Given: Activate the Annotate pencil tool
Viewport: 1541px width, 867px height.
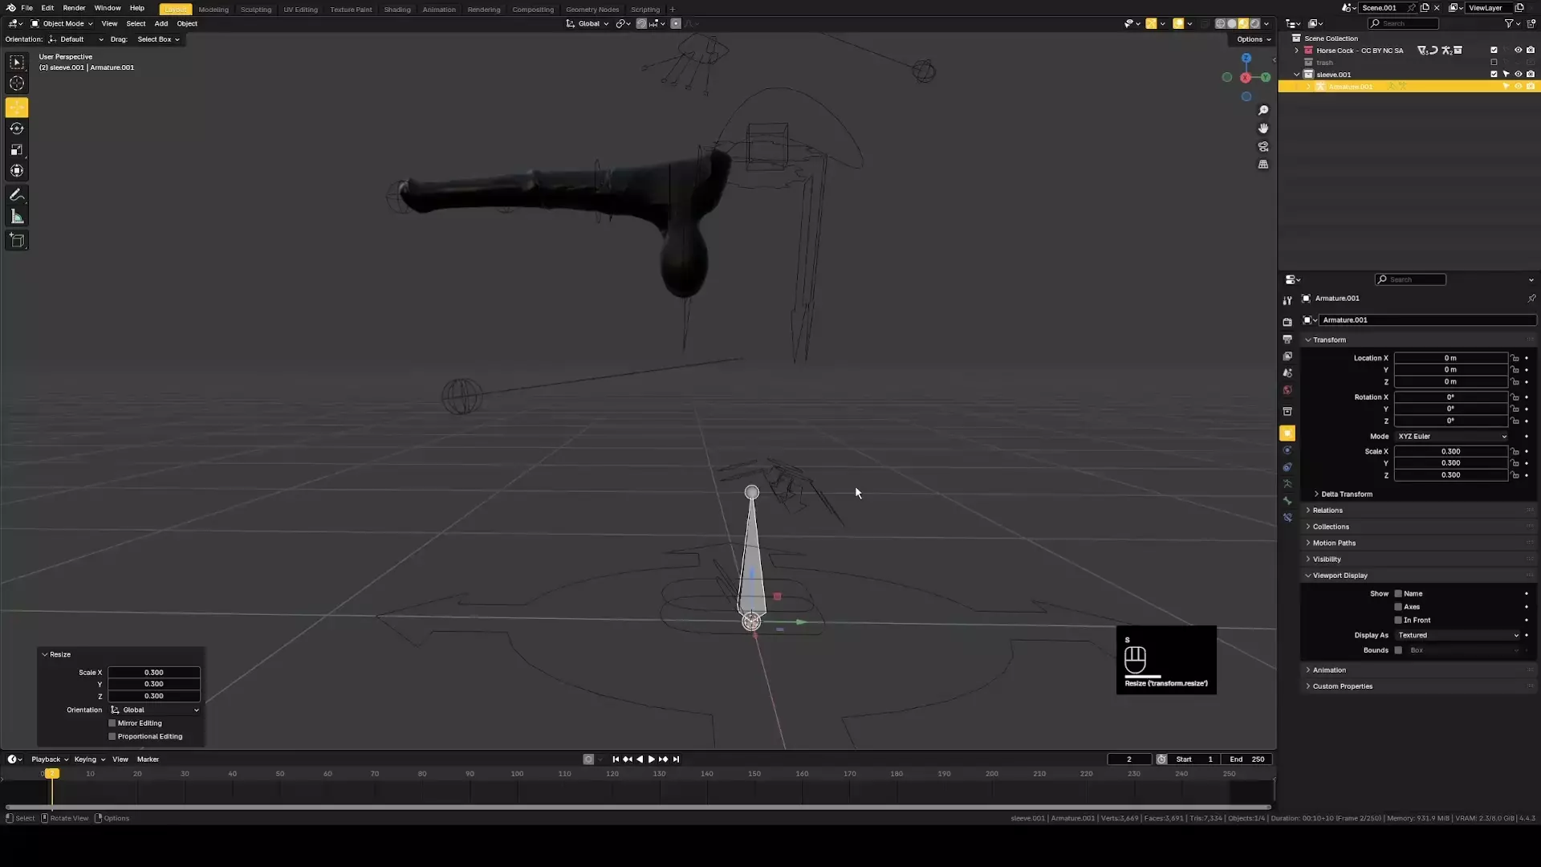Looking at the screenshot, I should pos(16,195).
